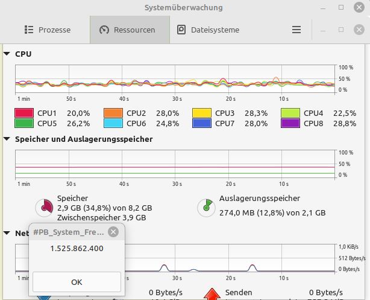Viewport: 370px width, 300px height.
Task: Open the hamburger menu in header bar
Action: 296,30
